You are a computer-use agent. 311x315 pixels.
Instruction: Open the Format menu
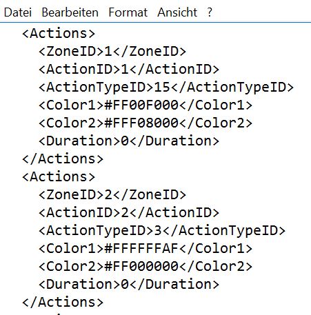click(x=128, y=12)
